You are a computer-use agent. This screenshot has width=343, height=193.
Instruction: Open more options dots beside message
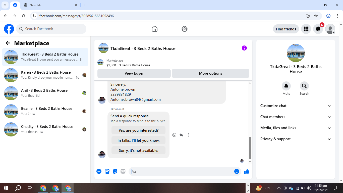tap(188, 135)
